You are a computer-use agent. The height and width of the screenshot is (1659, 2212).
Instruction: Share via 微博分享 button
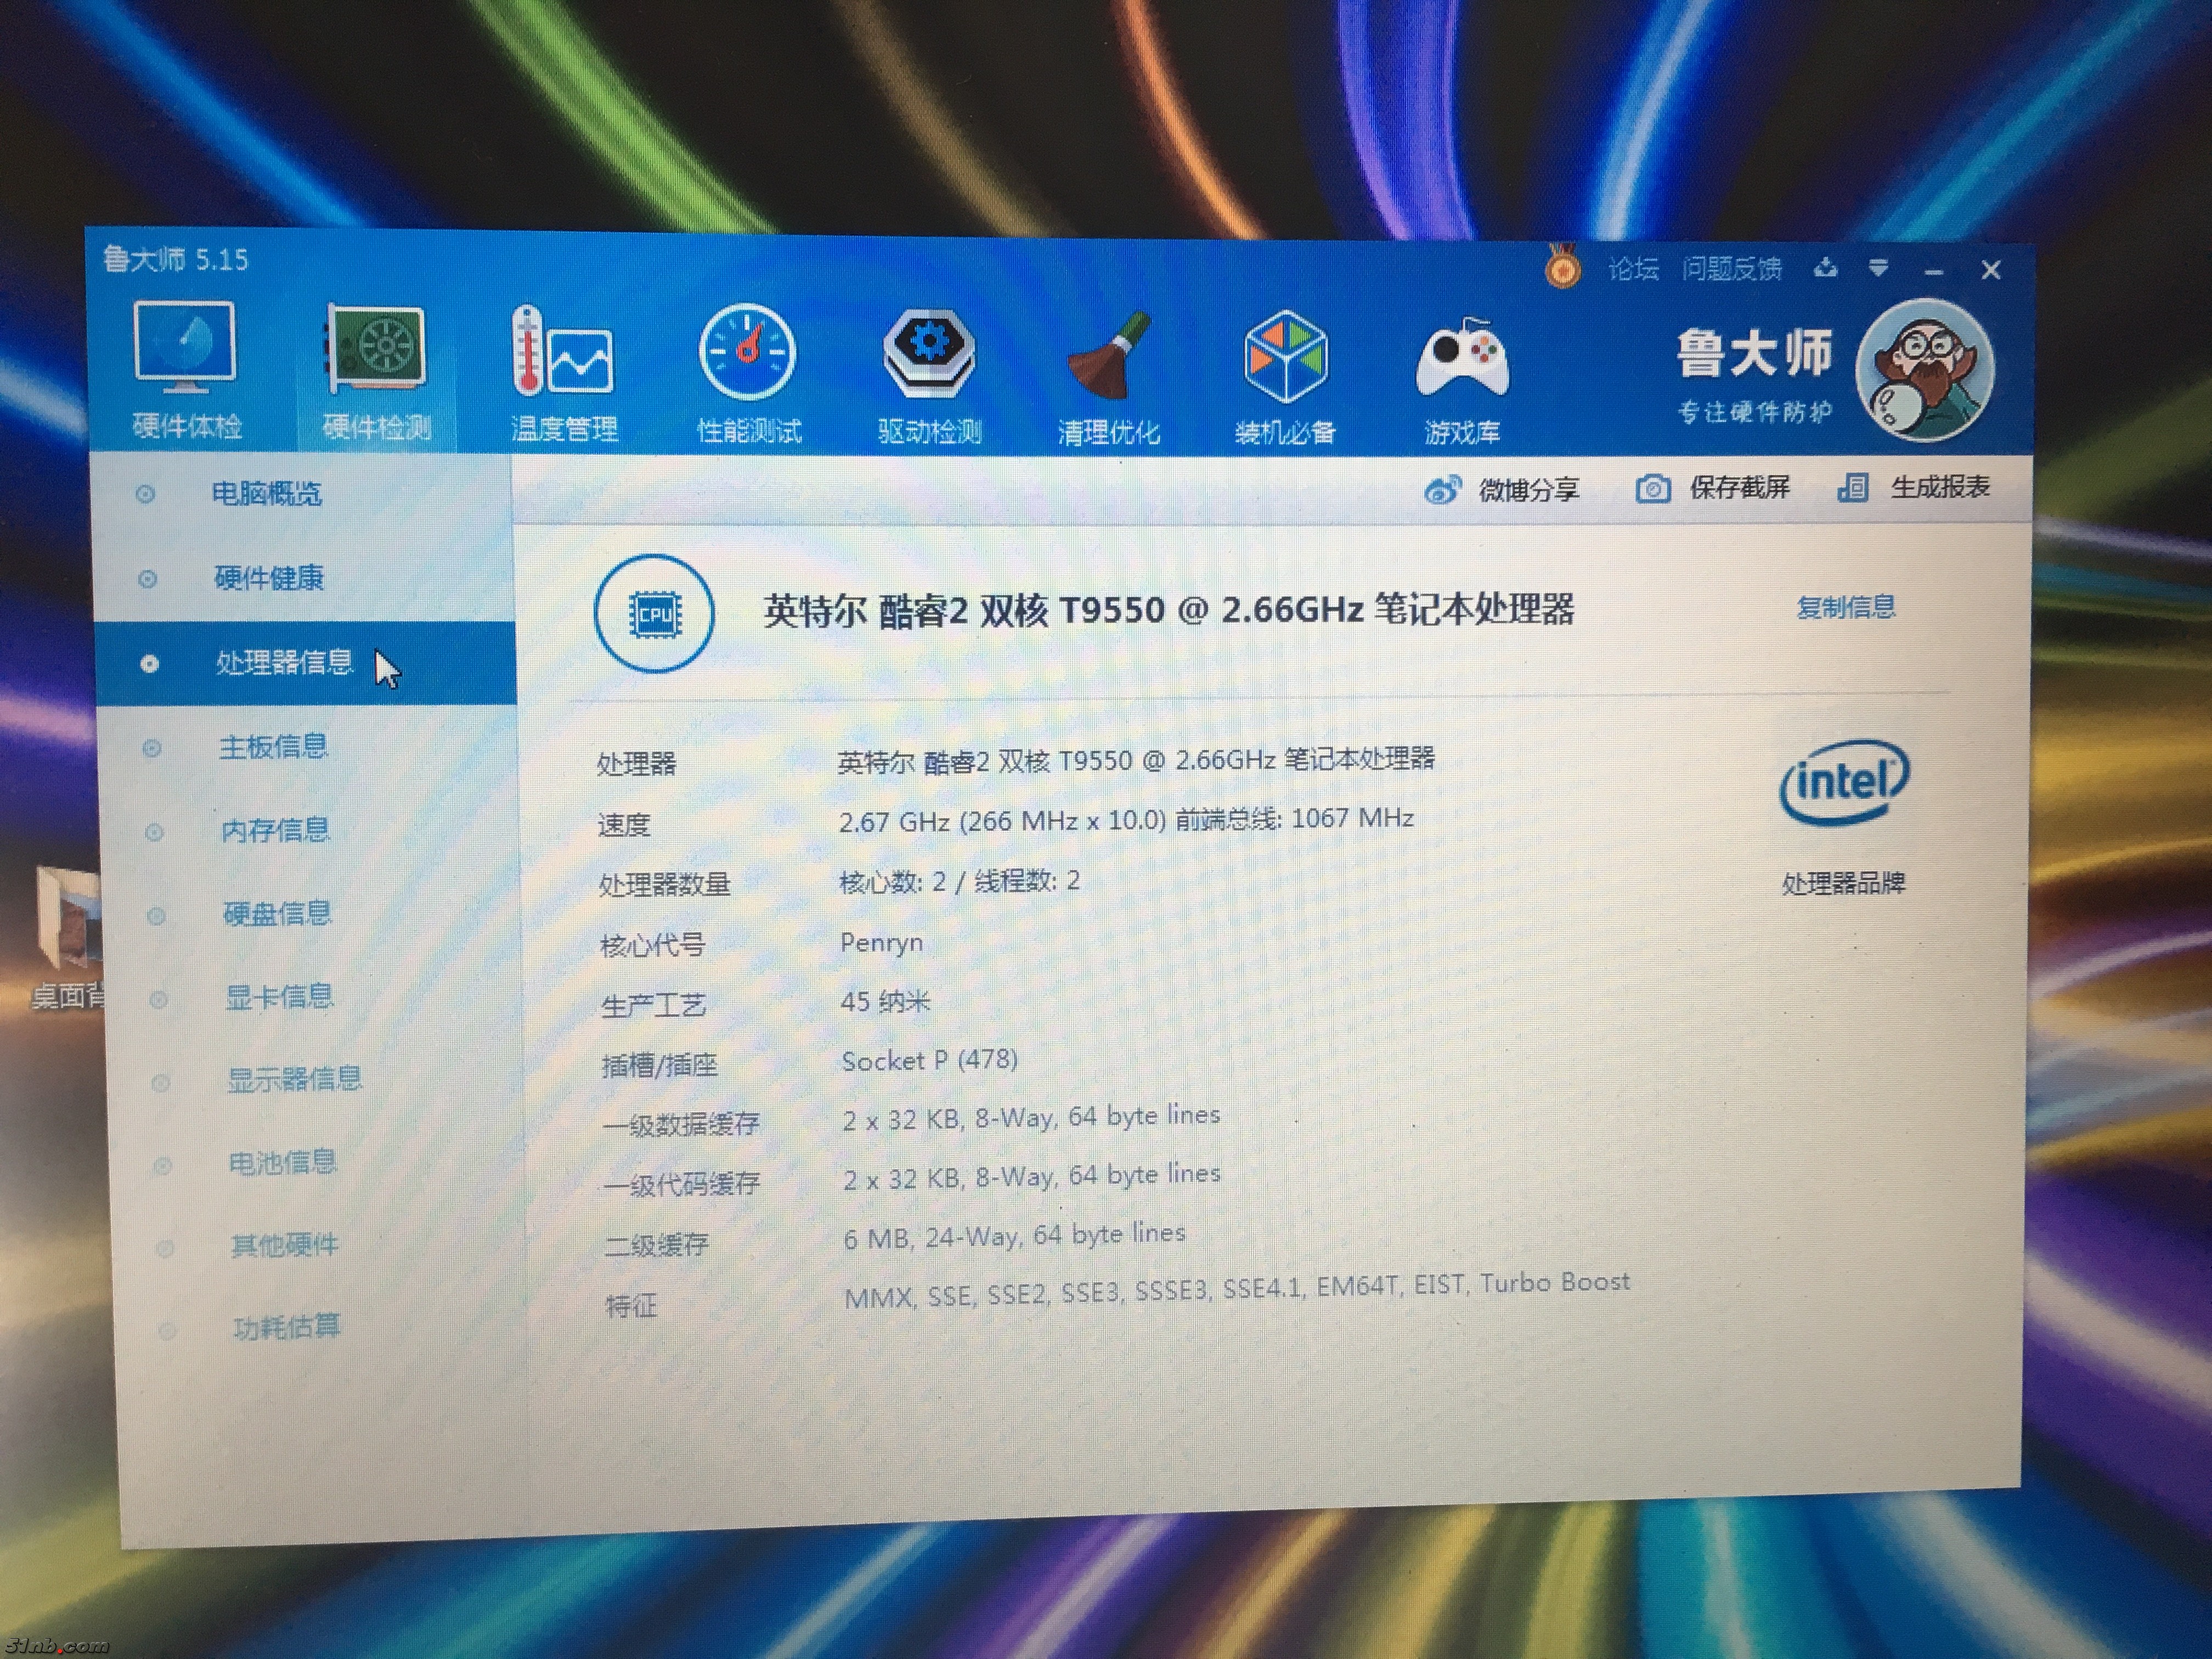(x=1501, y=490)
